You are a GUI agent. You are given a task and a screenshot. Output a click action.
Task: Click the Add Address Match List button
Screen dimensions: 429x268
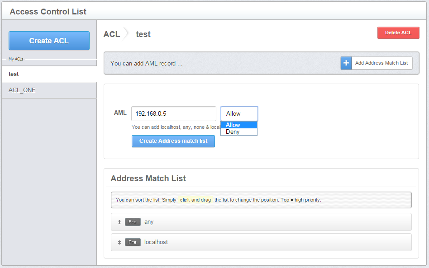(381, 63)
